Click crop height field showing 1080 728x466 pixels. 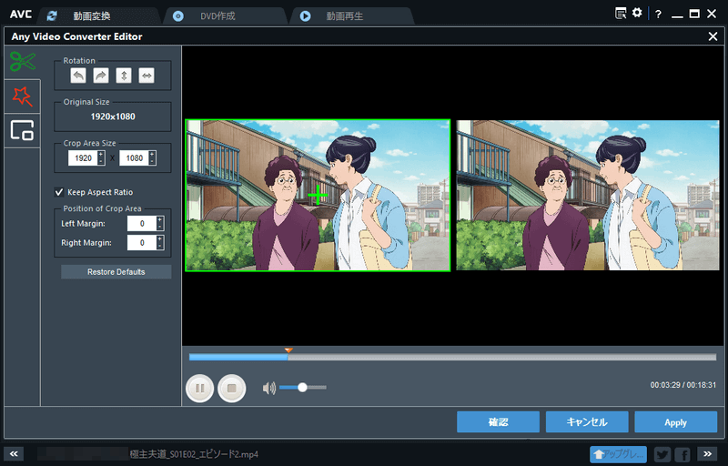(134, 158)
